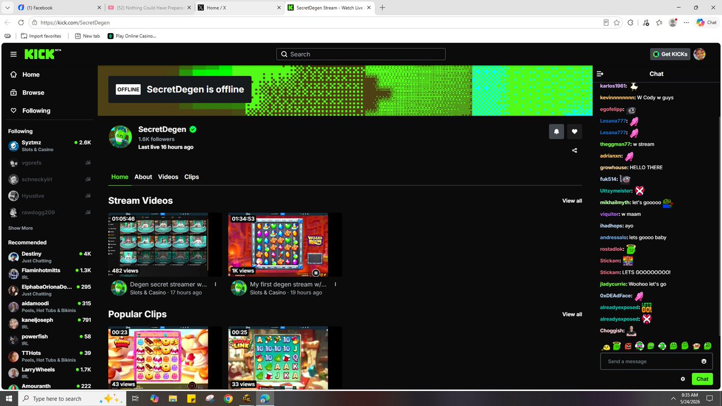Screen dimensions: 722x406
Task: Open Copilot Chat in browser toolbar
Action: [x=707, y=22]
